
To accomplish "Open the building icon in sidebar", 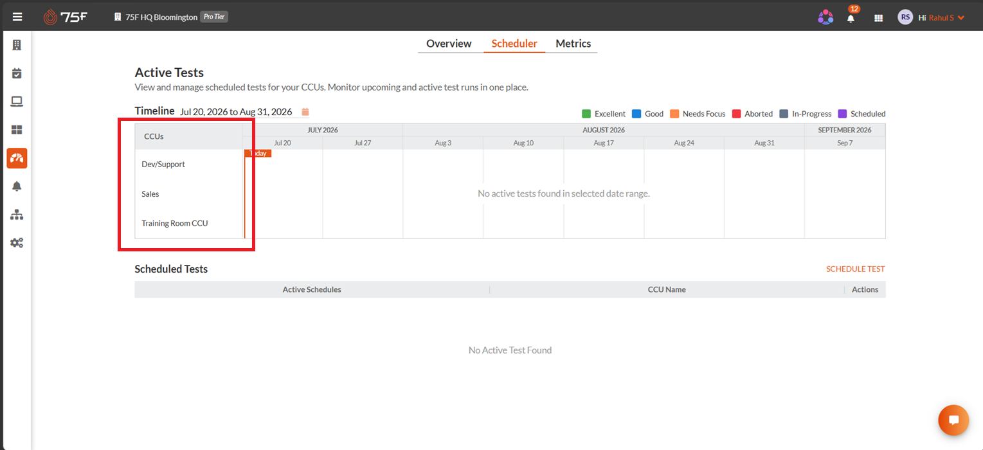I will tap(17, 45).
